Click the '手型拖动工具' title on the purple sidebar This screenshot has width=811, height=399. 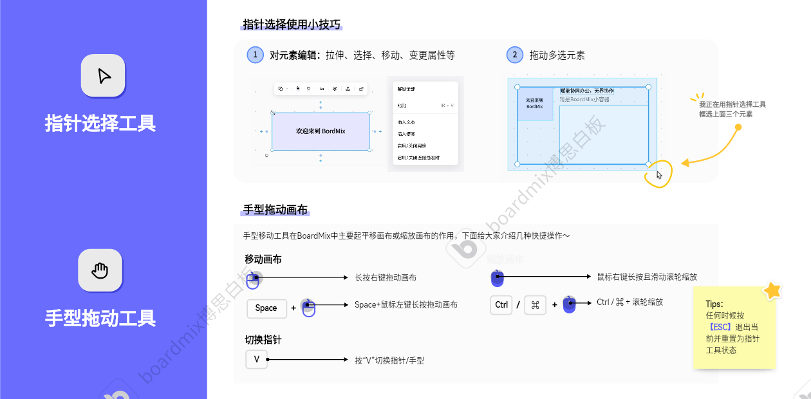click(100, 318)
